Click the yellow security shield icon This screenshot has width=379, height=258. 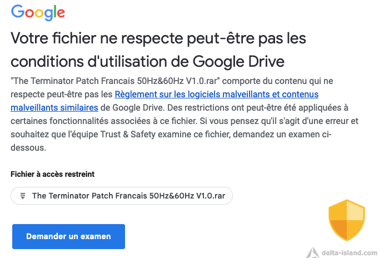pos(347,220)
